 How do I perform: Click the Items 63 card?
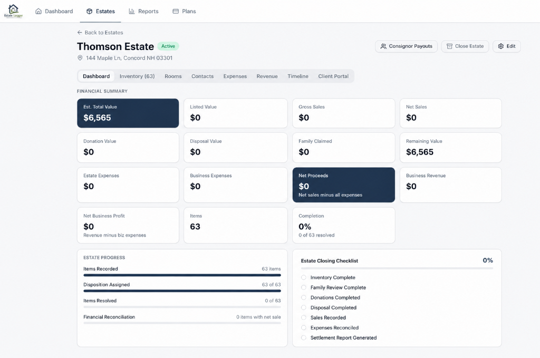tap(236, 225)
